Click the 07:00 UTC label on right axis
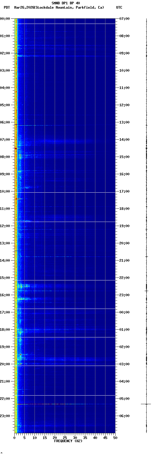159x456 pixels. pyautogui.click(x=124, y=18)
